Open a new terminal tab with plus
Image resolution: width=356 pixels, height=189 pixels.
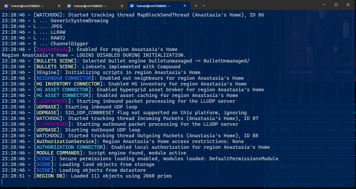point(196,5)
